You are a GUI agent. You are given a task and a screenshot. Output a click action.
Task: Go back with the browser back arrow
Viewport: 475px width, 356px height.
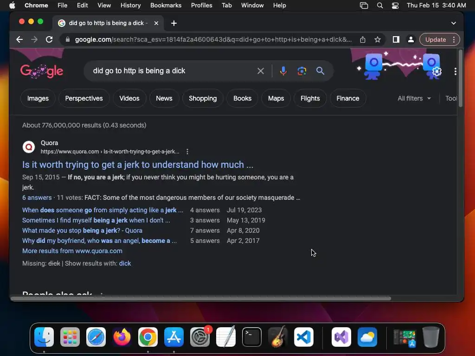click(19, 40)
